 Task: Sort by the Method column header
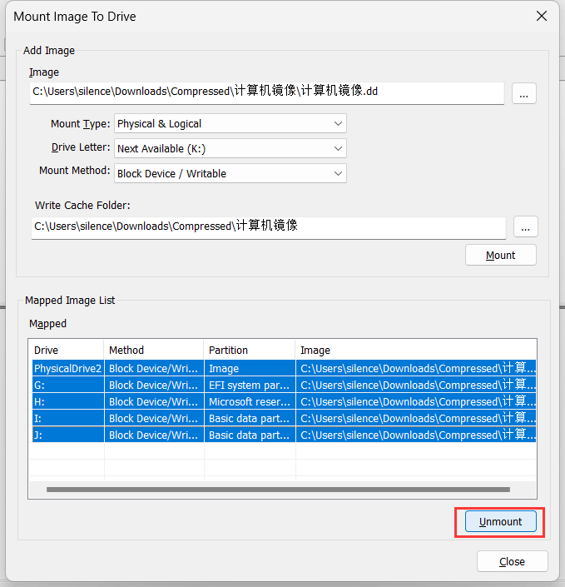click(x=154, y=350)
